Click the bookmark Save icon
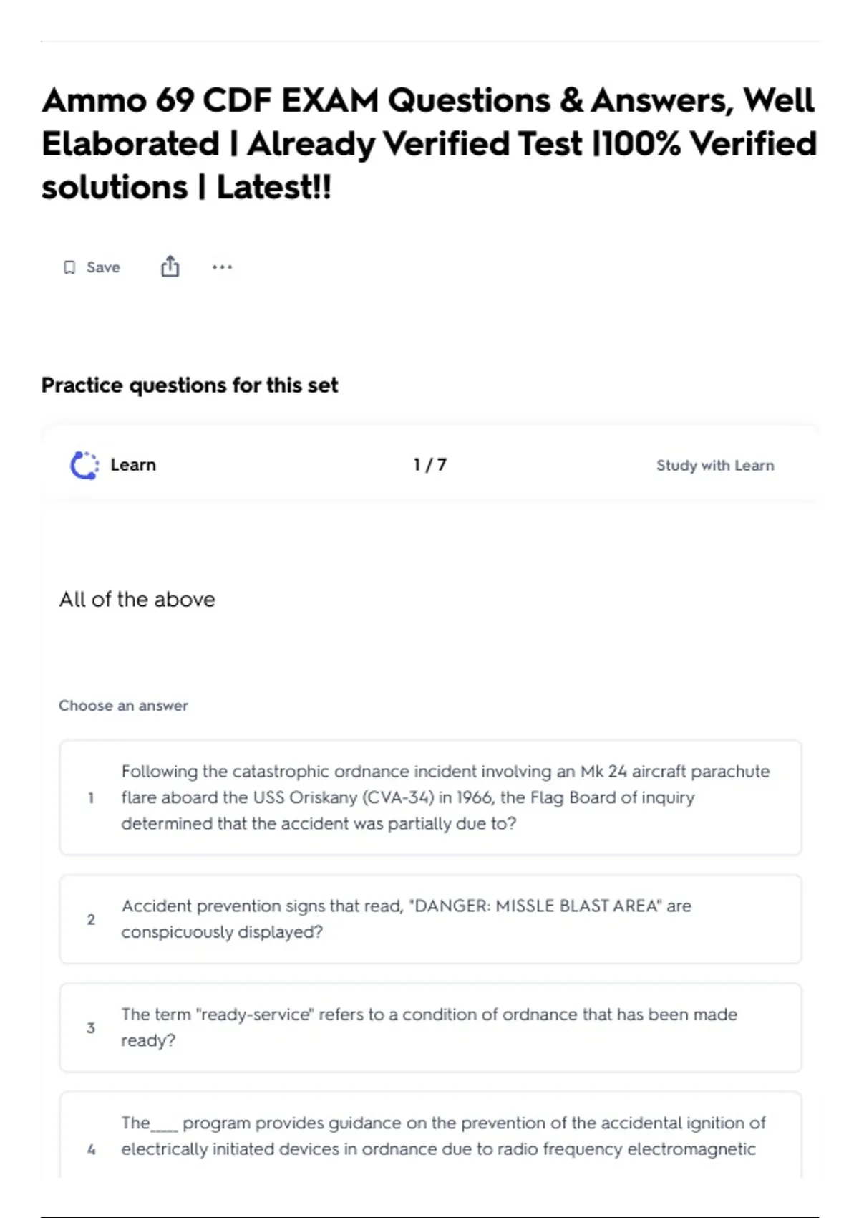 (69, 267)
